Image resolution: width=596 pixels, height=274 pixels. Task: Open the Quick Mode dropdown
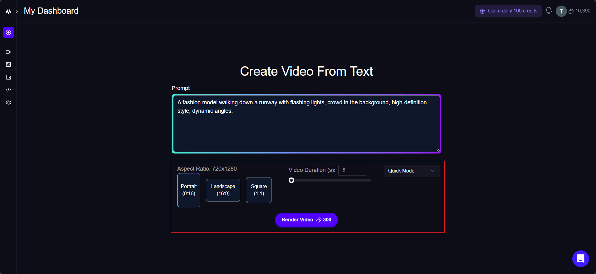[411, 171]
